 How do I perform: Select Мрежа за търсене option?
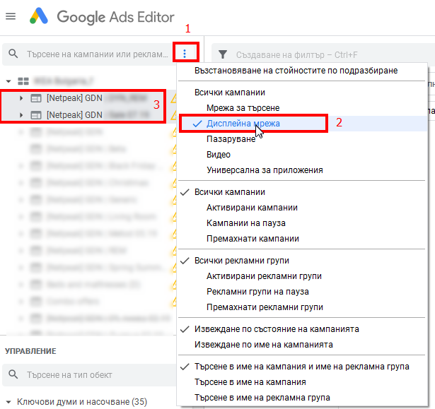[243, 108]
